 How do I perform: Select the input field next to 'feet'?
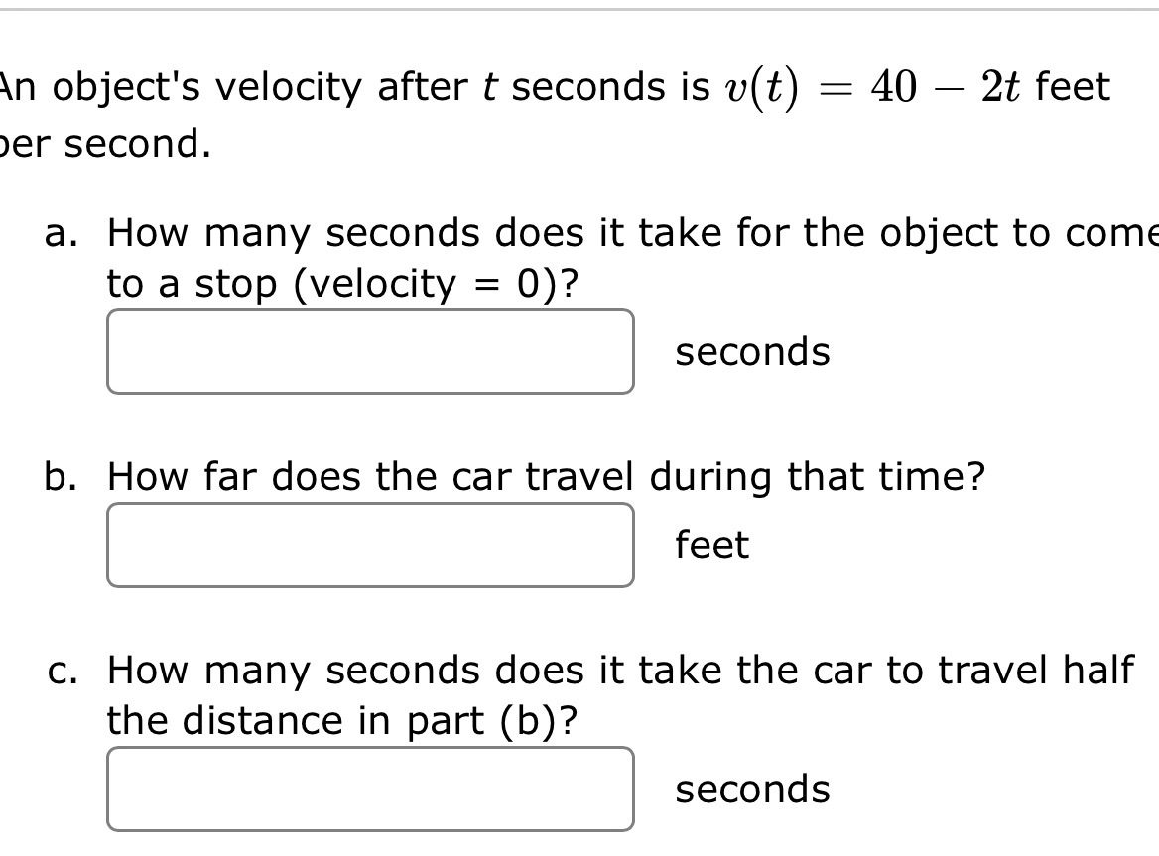369,544
